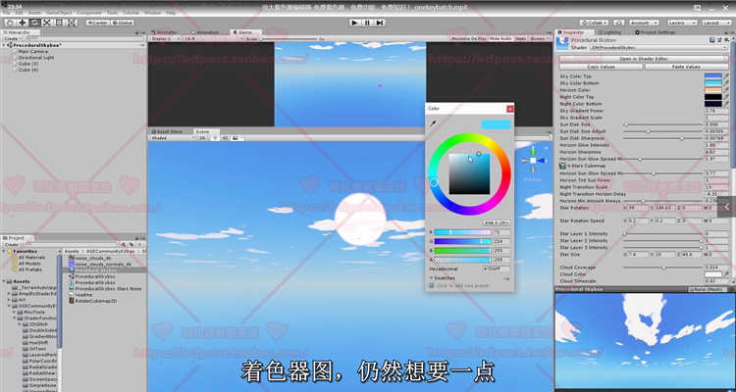Select the combined Transform tool

72,23
